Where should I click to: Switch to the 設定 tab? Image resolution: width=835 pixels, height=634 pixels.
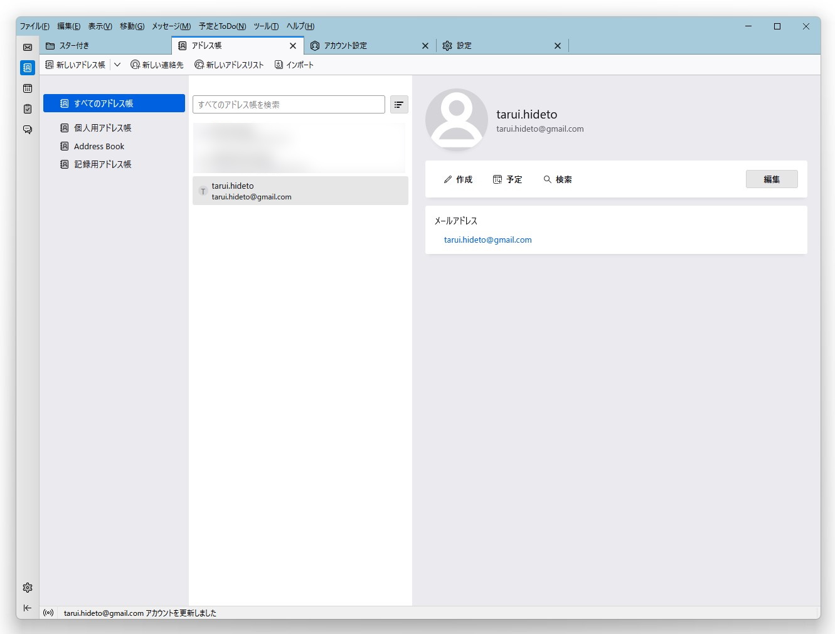[501, 46]
